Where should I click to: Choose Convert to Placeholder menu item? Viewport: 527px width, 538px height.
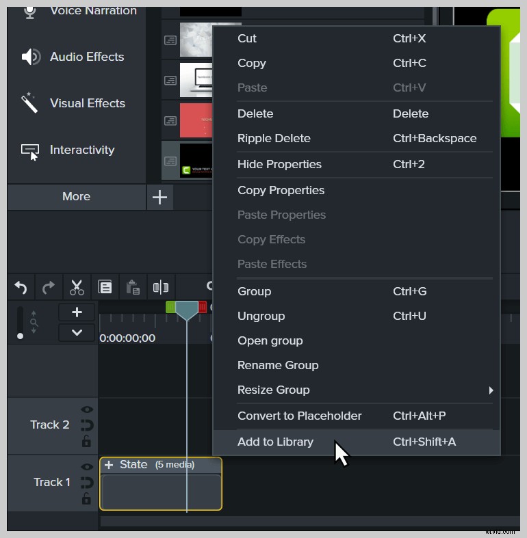point(357,416)
